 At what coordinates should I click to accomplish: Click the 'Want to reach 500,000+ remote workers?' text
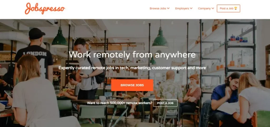(119, 103)
